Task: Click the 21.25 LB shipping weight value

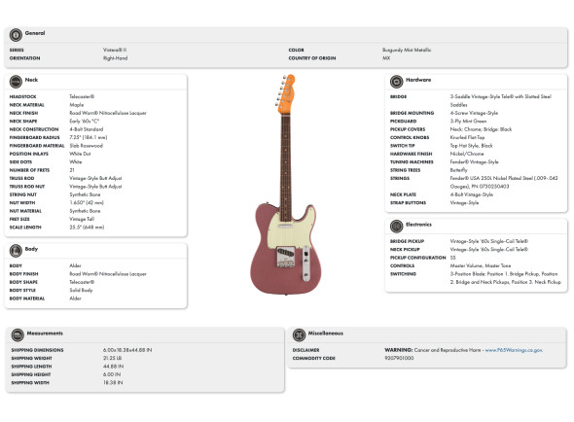Action: pyautogui.click(x=113, y=358)
